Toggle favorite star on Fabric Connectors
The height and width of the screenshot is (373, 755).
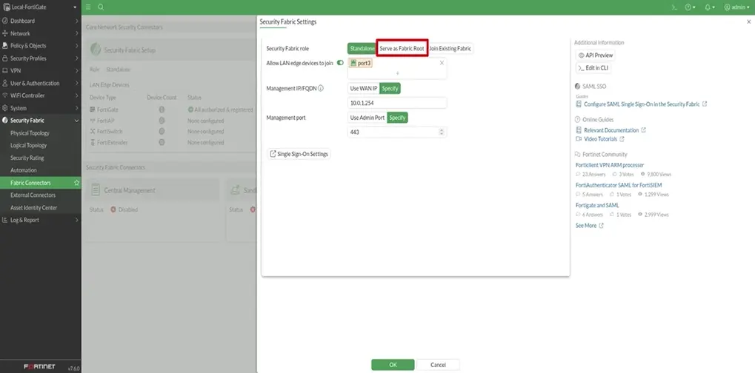coord(76,183)
